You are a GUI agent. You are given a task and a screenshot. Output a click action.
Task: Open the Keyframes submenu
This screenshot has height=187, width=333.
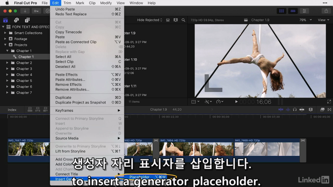(87, 110)
